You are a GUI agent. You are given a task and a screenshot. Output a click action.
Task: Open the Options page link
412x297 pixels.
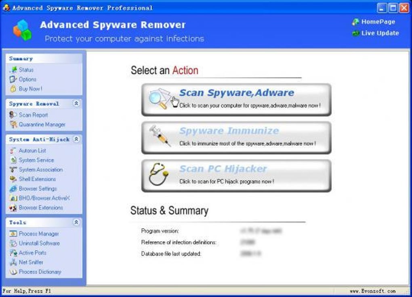click(x=27, y=79)
